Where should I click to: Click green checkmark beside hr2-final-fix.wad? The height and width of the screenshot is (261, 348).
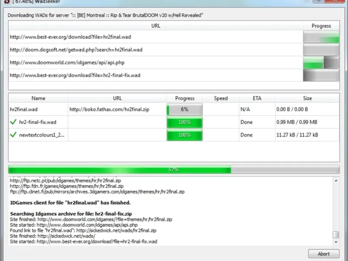click(13, 122)
